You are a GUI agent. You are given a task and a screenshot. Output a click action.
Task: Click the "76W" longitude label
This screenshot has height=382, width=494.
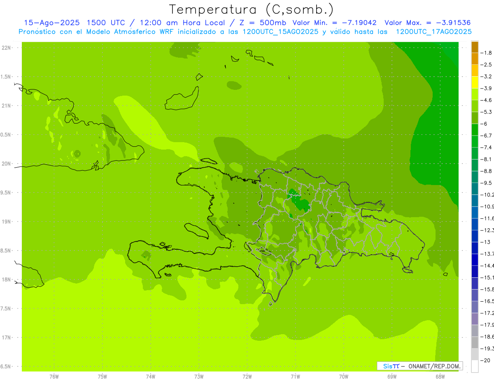54,377
